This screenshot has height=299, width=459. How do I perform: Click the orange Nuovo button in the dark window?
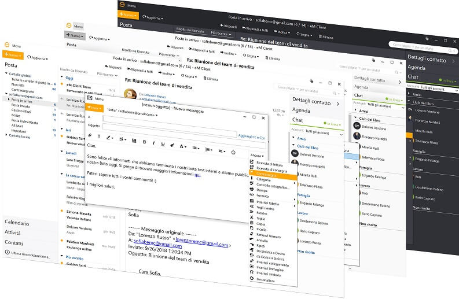[128, 14]
